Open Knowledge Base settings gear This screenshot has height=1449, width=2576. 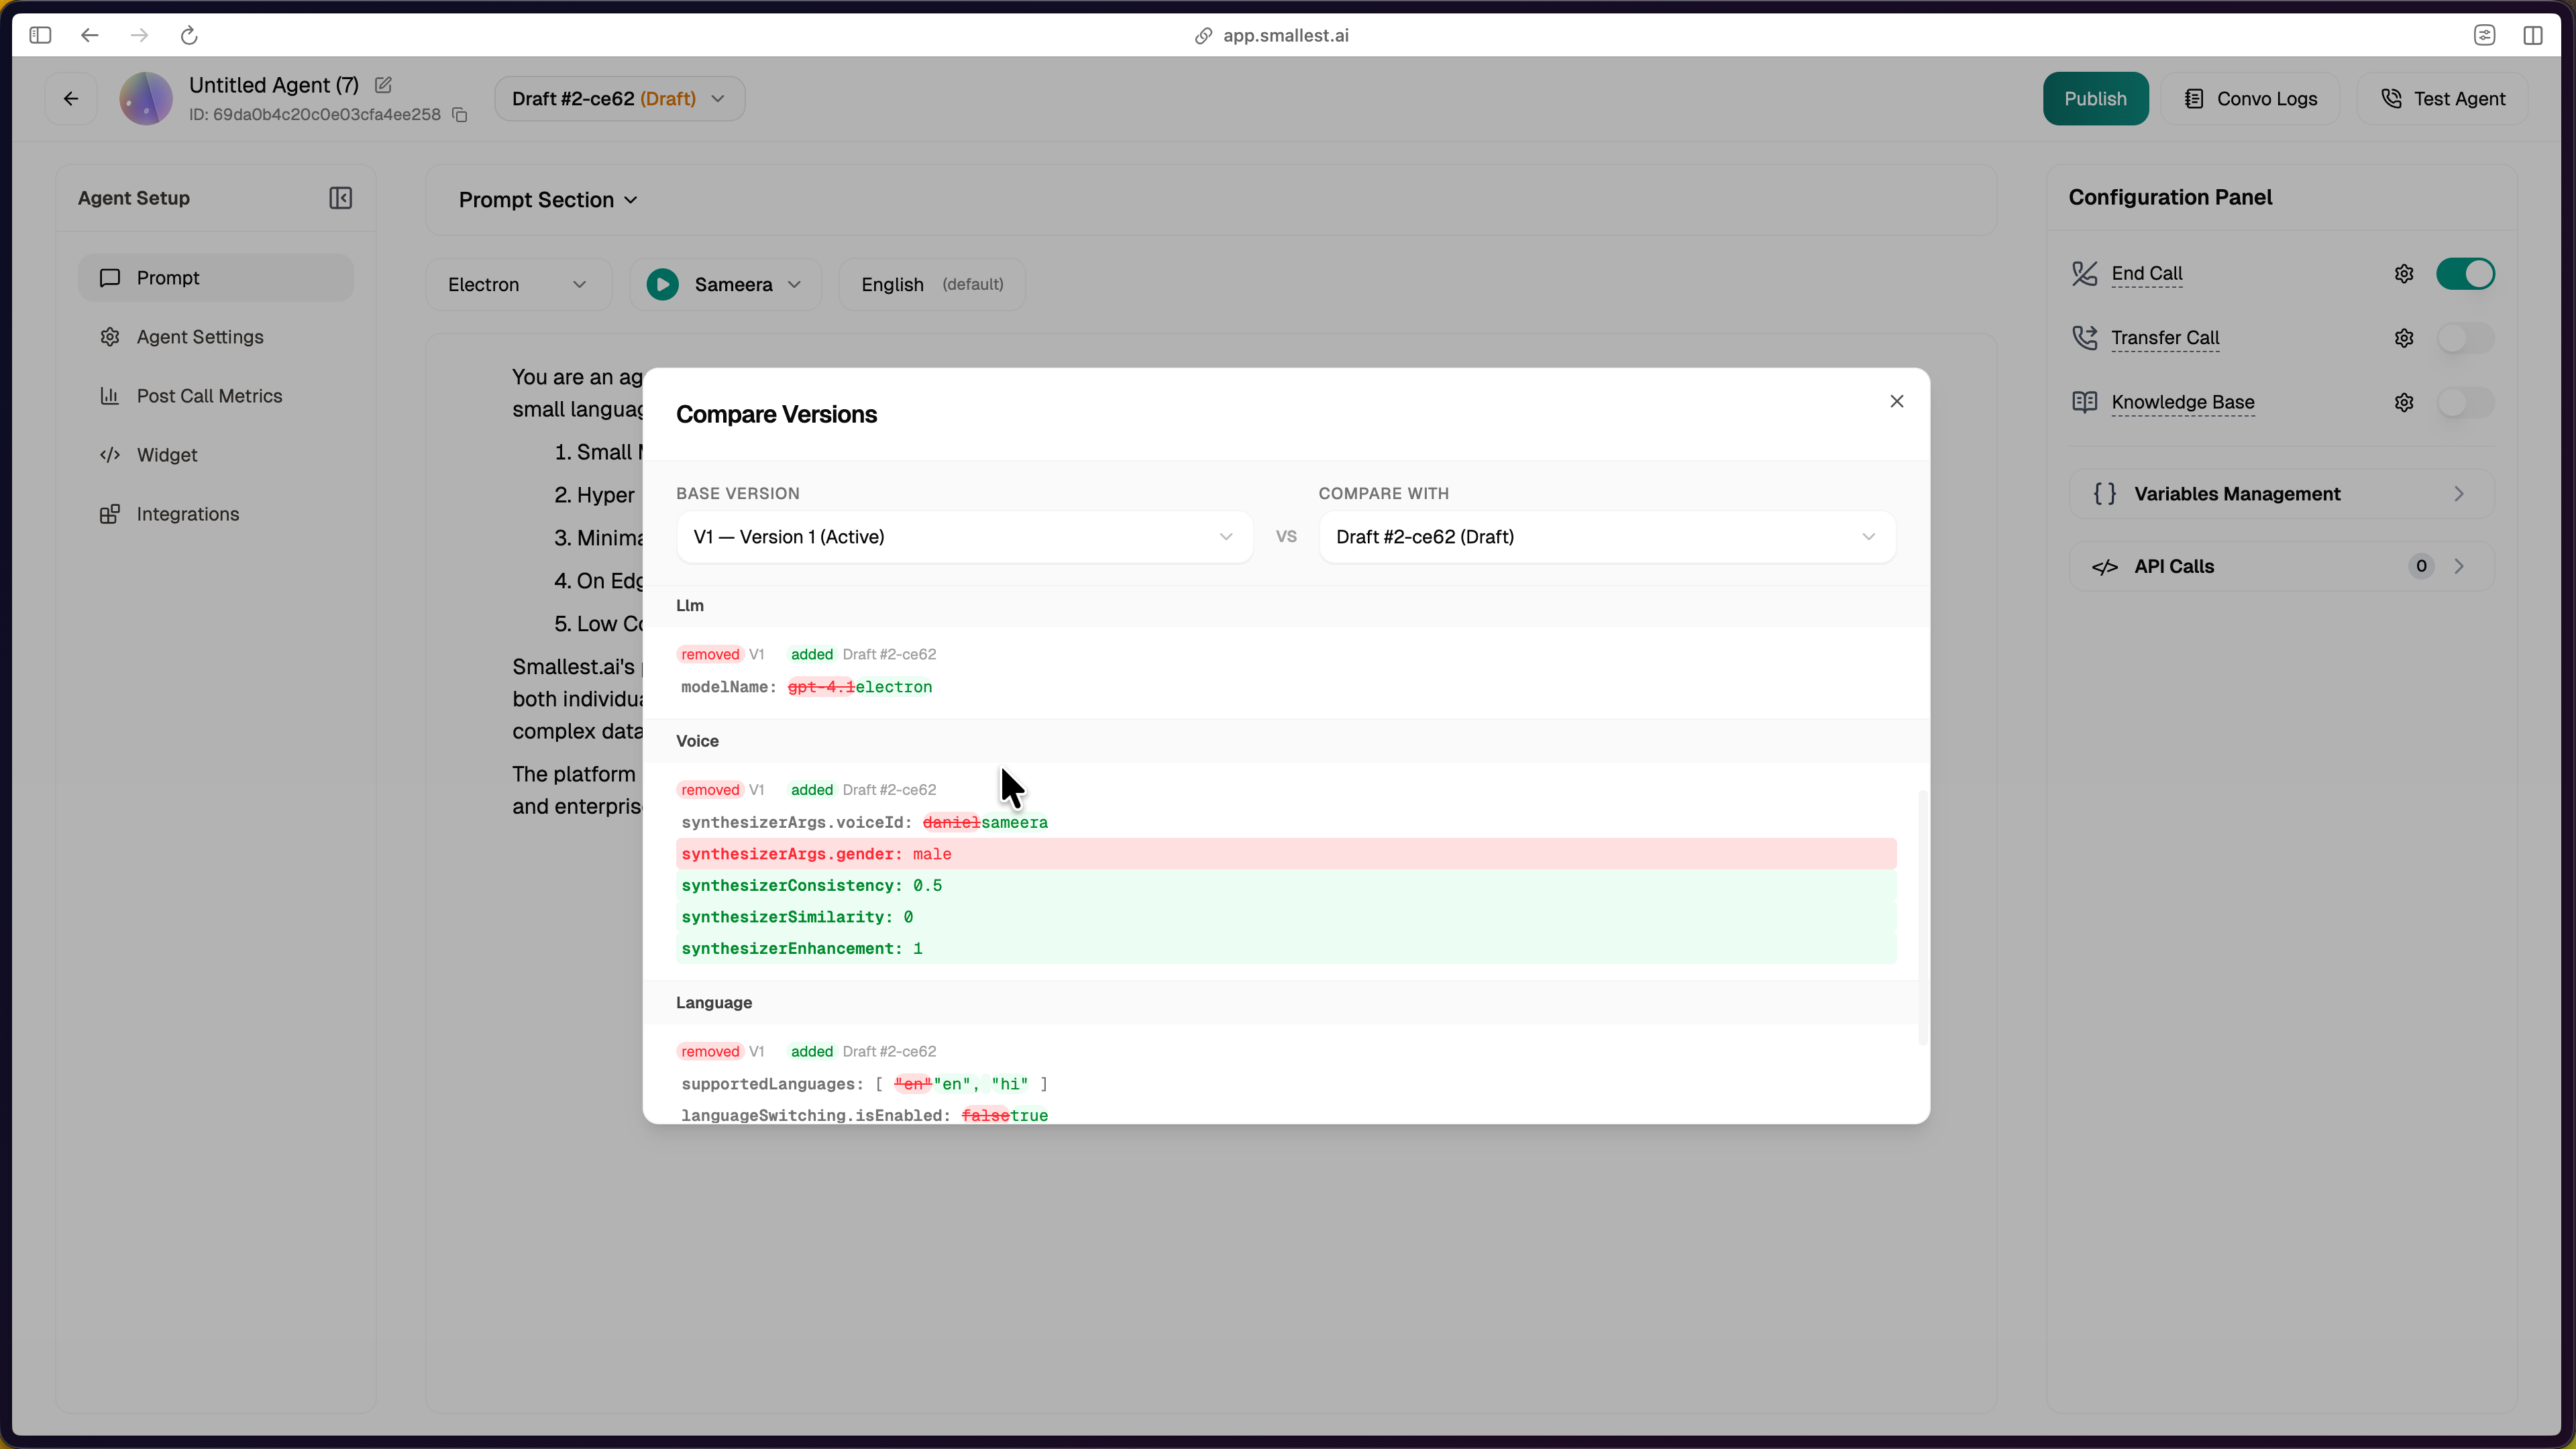point(2404,402)
